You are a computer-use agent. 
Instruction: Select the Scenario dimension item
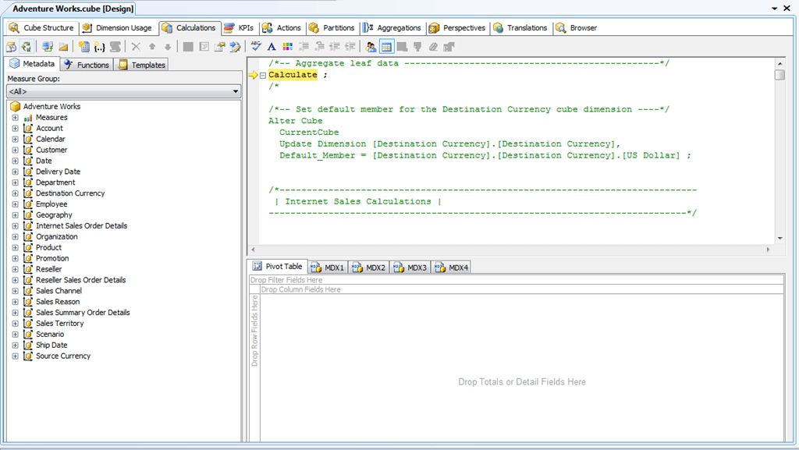pos(50,335)
